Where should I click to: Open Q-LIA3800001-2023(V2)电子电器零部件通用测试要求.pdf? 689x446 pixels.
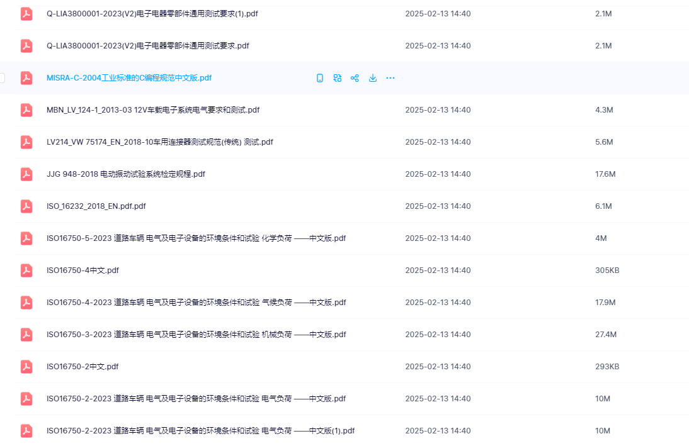coord(147,46)
